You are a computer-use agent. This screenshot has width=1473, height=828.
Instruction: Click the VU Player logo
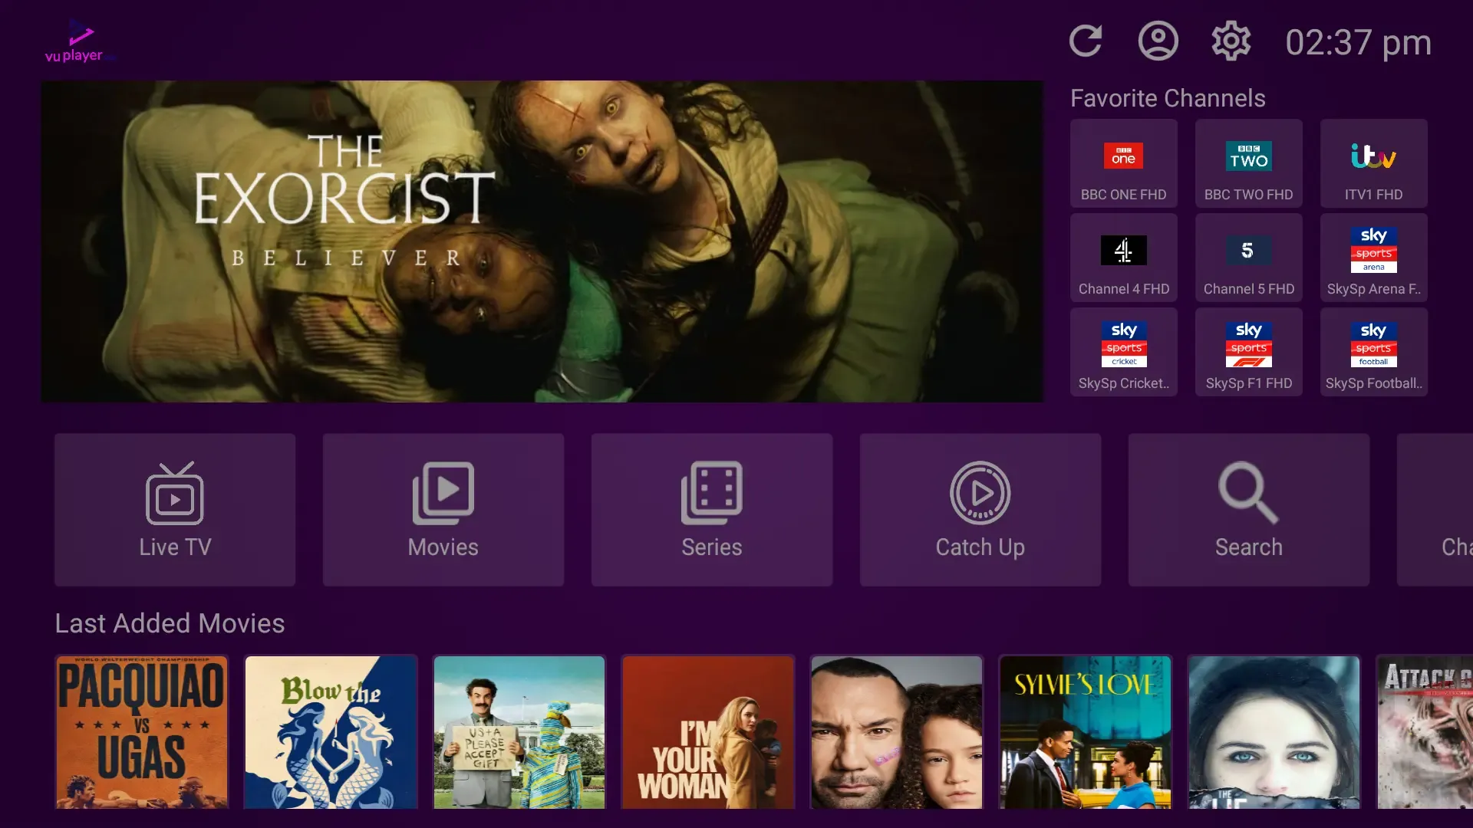[x=78, y=42]
